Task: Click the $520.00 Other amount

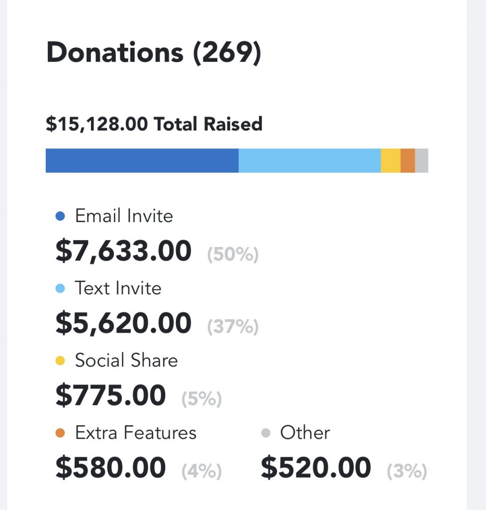Action: (x=316, y=468)
